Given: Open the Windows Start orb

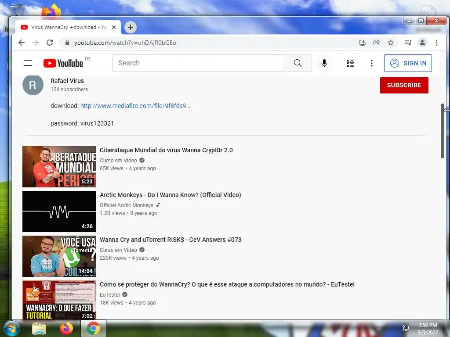Looking at the screenshot, I should pyautogui.click(x=12, y=328).
